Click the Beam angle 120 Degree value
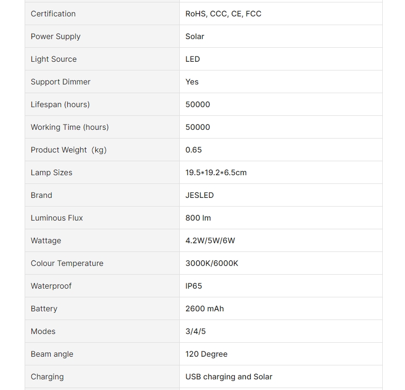 pyautogui.click(x=206, y=354)
